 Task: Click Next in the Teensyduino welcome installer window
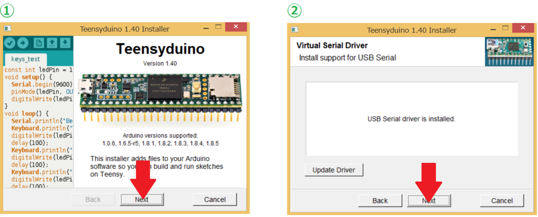click(142, 200)
